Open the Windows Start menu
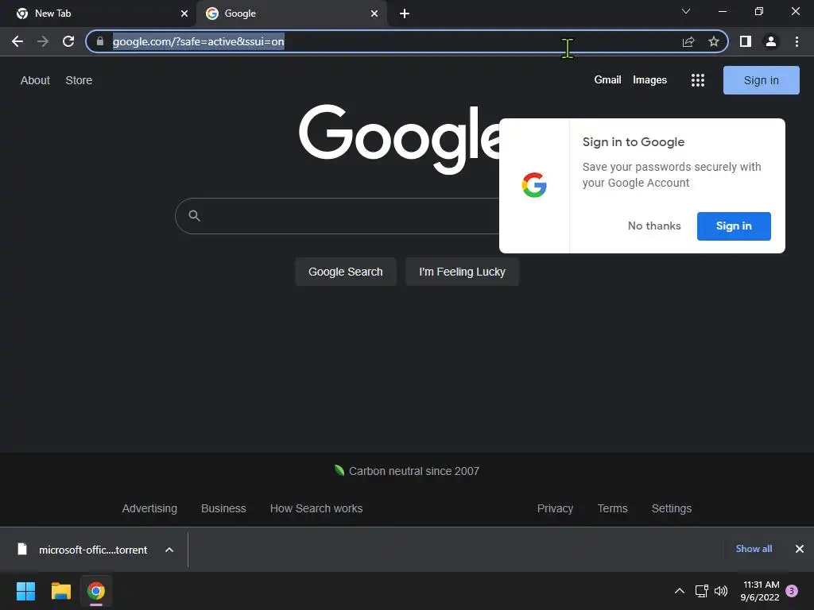Screen dimensions: 814x610 coord(25,591)
